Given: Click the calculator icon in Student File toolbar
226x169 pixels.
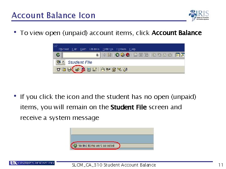Looking at the screenshot, I should pyautogui.click(x=89, y=69).
